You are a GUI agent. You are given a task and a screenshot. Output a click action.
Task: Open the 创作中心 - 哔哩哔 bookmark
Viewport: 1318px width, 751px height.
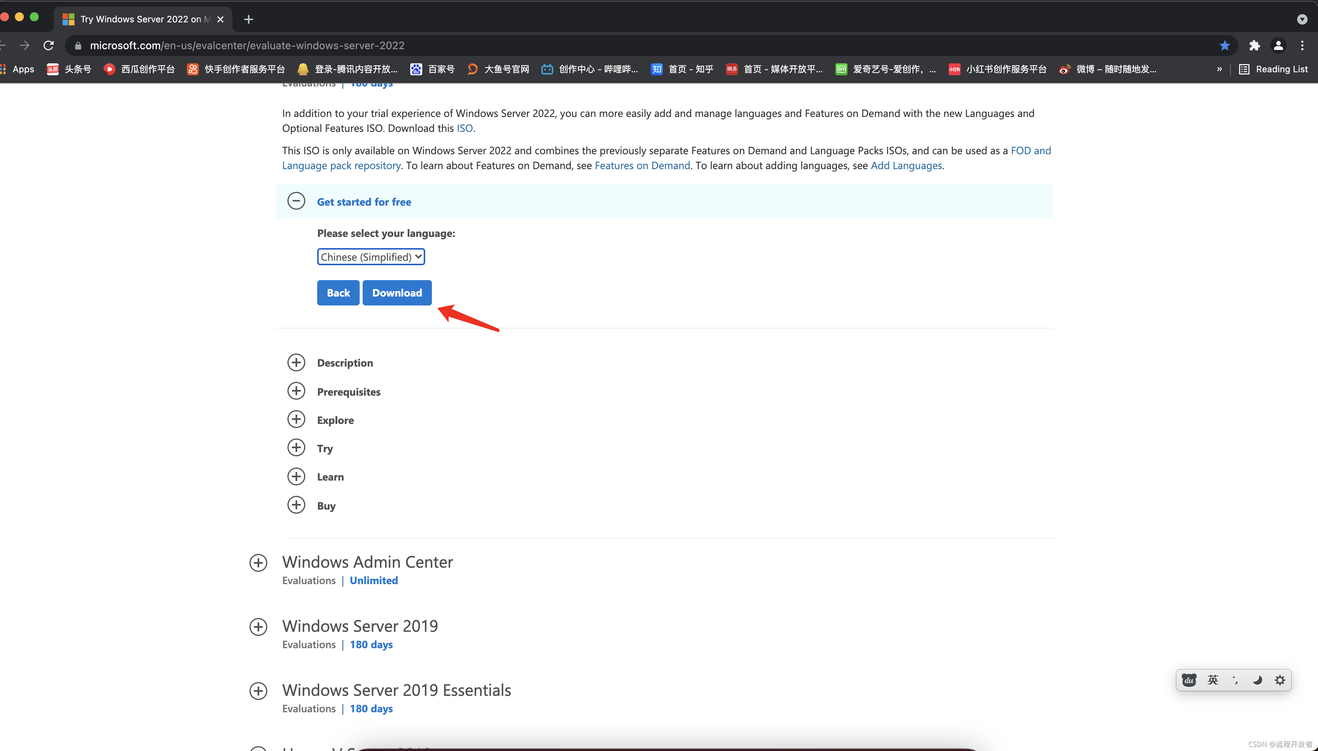click(590, 69)
